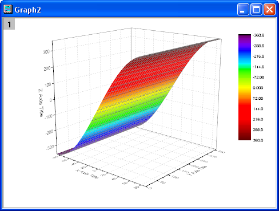Click the legend value -360.0
Image resolution: width=279 pixels, height=211 pixels.
coord(258,35)
